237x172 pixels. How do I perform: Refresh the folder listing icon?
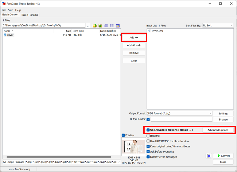point(100,26)
